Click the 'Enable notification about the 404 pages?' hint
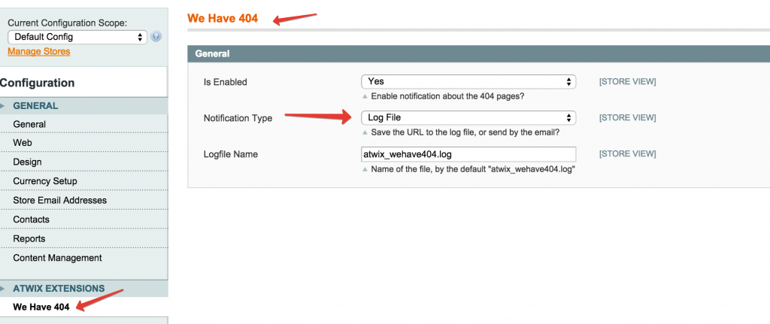 (447, 97)
